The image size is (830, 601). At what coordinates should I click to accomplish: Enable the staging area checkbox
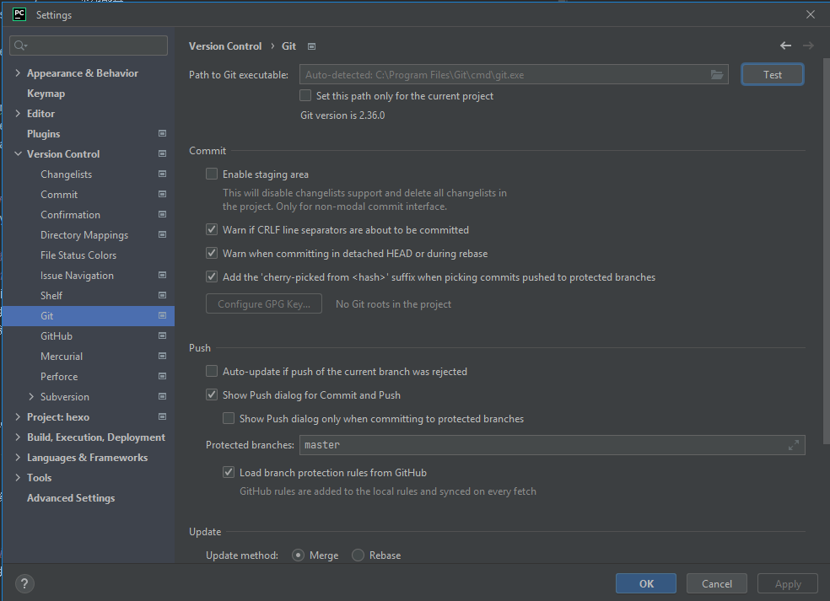212,174
